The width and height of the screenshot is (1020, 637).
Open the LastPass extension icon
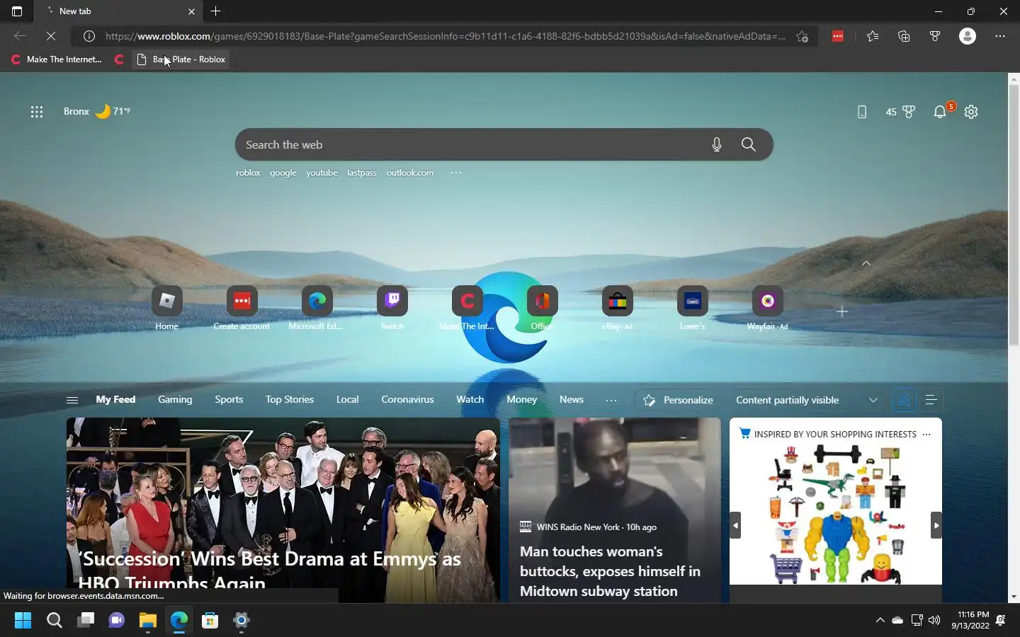(838, 36)
